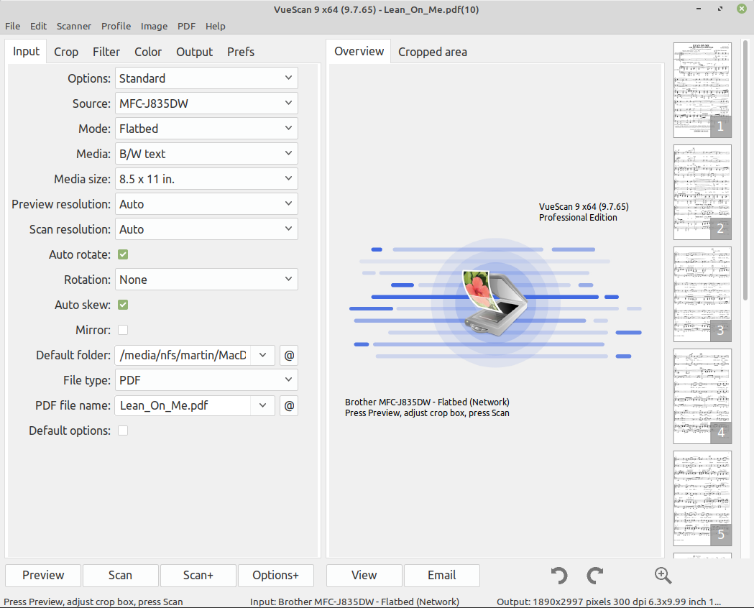
Task: Open the Source dropdown showing MFC-J835DW
Action: 206,103
